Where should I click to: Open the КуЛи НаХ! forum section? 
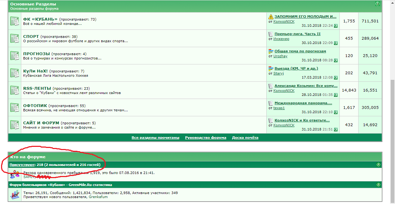point(35,71)
